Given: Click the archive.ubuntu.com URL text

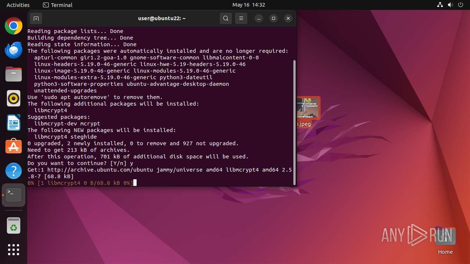Looking at the screenshot, I should (100, 170).
